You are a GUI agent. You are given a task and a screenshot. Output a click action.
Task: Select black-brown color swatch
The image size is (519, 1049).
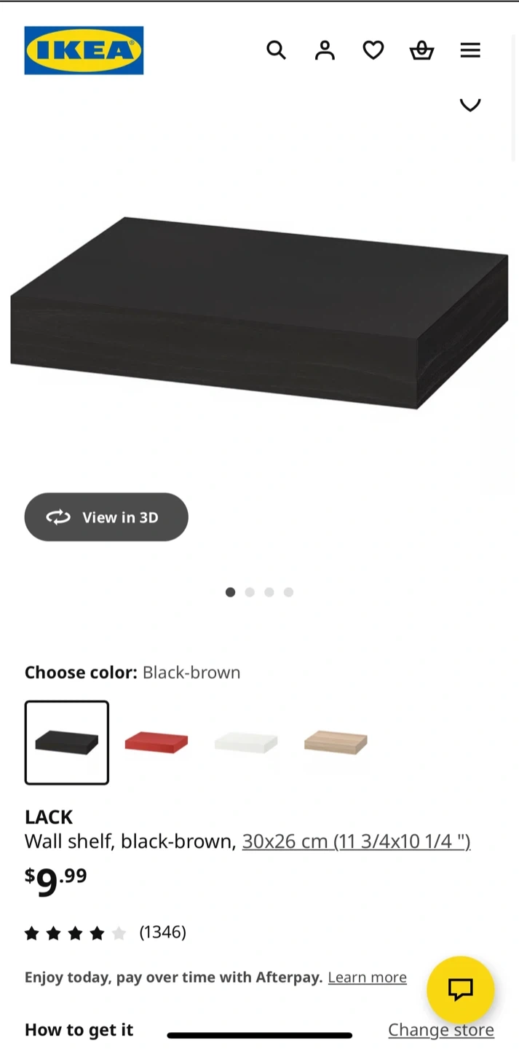pos(67,742)
